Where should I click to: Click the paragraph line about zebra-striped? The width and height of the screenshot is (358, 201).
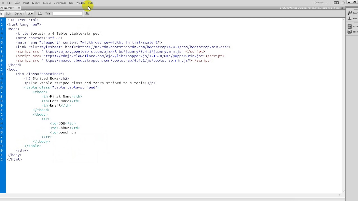pyautogui.click(x=90, y=83)
